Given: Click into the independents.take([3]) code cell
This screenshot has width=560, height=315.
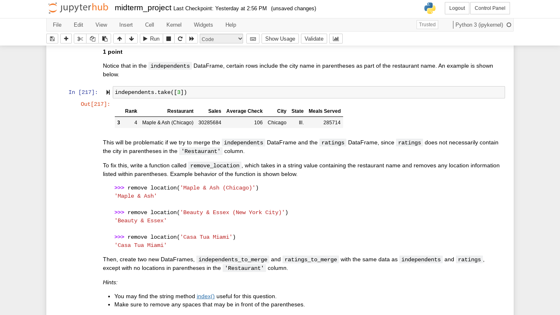Looking at the screenshot, I should 309,92.
